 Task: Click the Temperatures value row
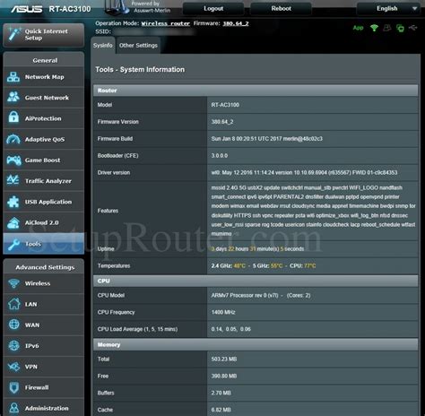coord(264,265)
